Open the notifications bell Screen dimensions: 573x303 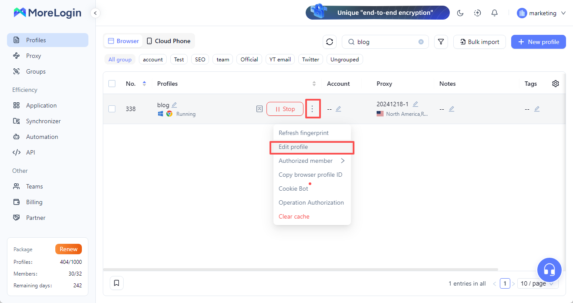(494, 13)
